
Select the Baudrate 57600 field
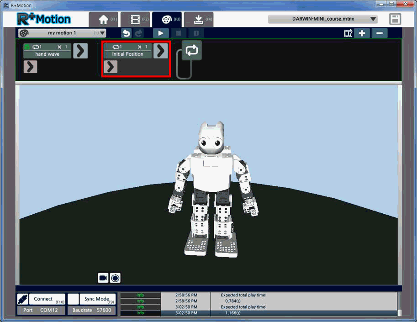92,310
